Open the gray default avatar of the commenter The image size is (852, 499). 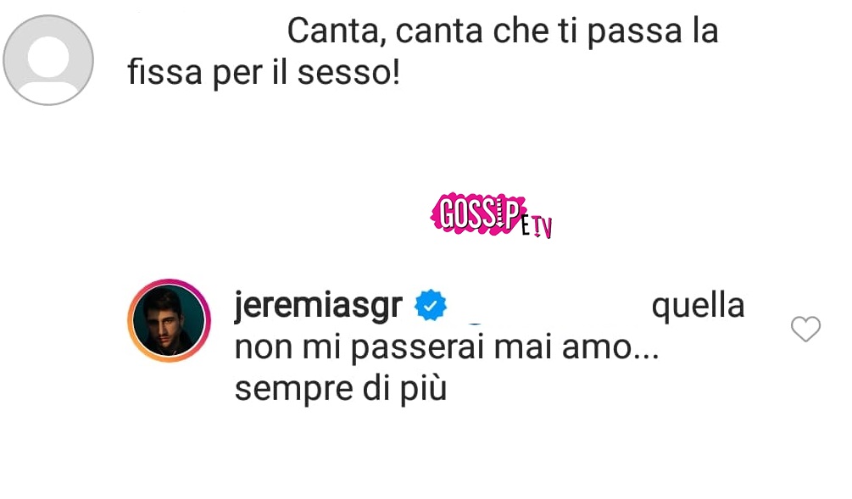(48, 60)
